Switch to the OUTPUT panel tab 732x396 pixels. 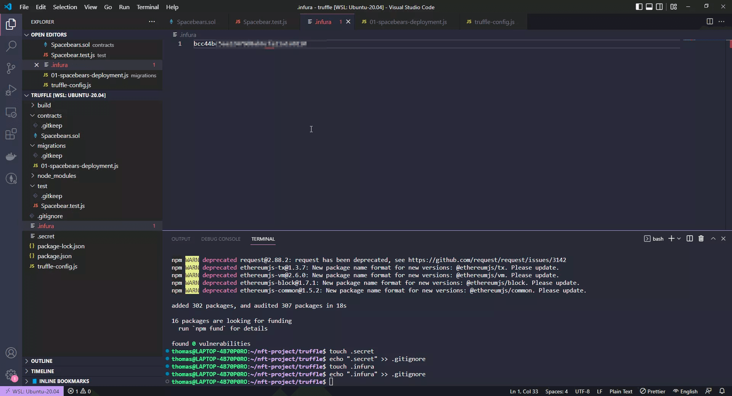pos(181,239)
